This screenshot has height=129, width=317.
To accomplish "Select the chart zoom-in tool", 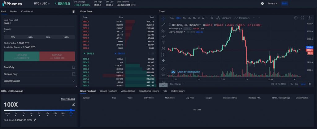I will click(x=163, y=74).
